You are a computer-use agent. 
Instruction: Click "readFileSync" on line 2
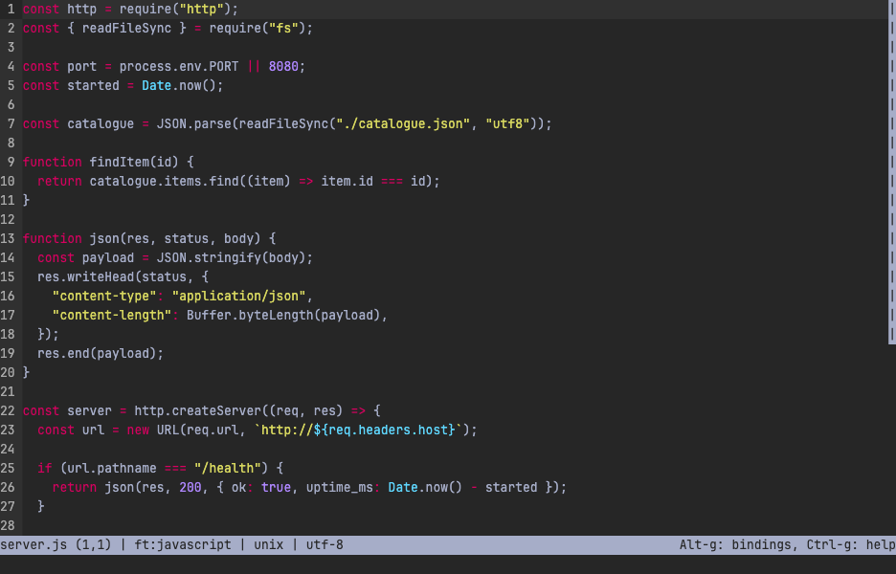(127, 29)
